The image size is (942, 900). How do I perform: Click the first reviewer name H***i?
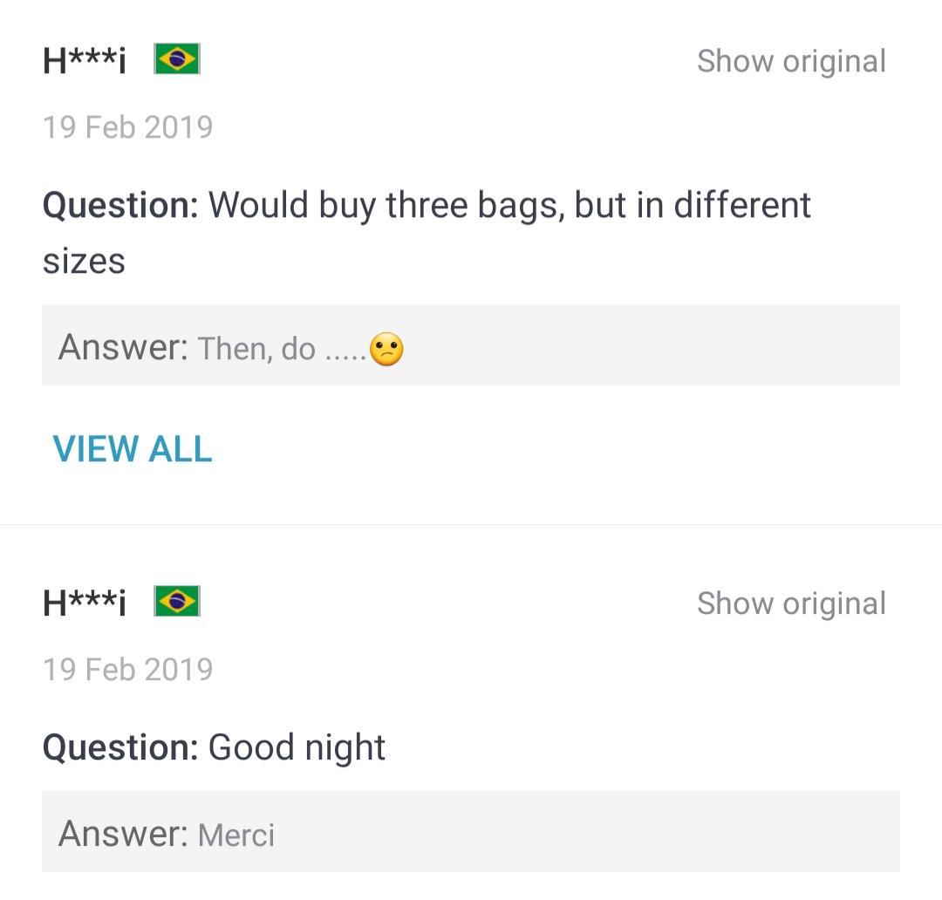click(x=83, y=59)
